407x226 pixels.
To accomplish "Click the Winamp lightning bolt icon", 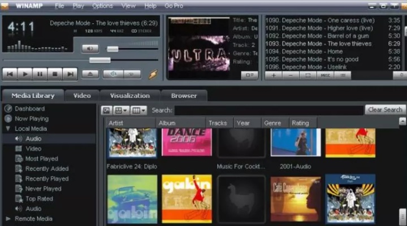I will (153, 75).
